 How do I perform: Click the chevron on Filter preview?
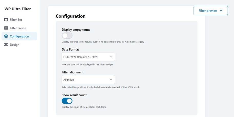coord(221,11)
